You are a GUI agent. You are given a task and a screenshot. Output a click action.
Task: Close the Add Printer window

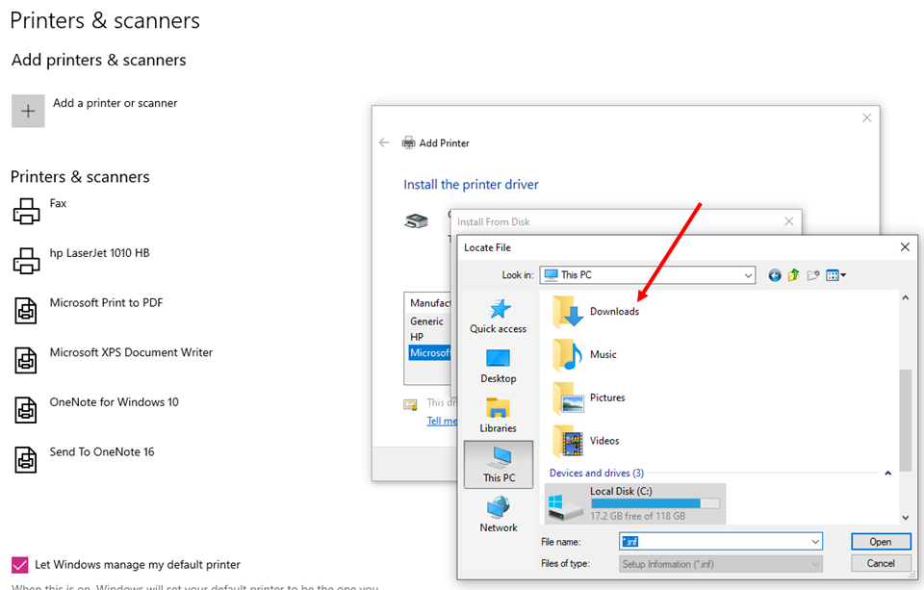point(867,117)
